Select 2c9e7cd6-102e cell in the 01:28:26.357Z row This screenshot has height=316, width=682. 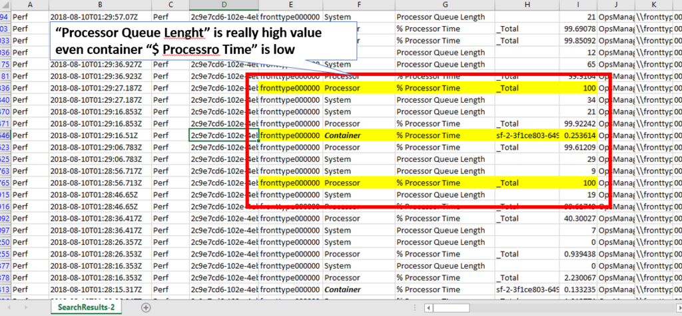point(224,242)
